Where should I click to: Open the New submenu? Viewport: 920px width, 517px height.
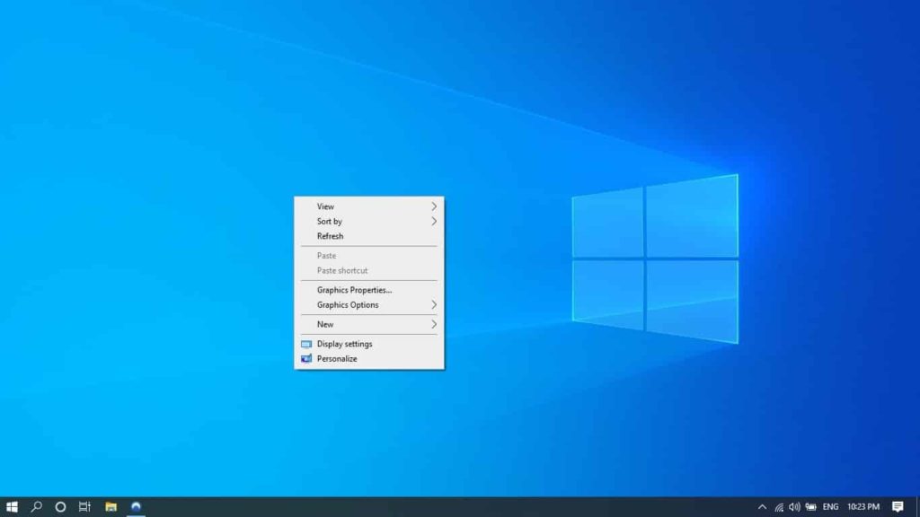pyautogui.click(x=369, y=324)
